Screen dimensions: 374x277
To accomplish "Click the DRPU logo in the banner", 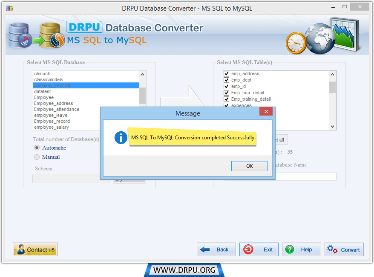I will point(84,27).
